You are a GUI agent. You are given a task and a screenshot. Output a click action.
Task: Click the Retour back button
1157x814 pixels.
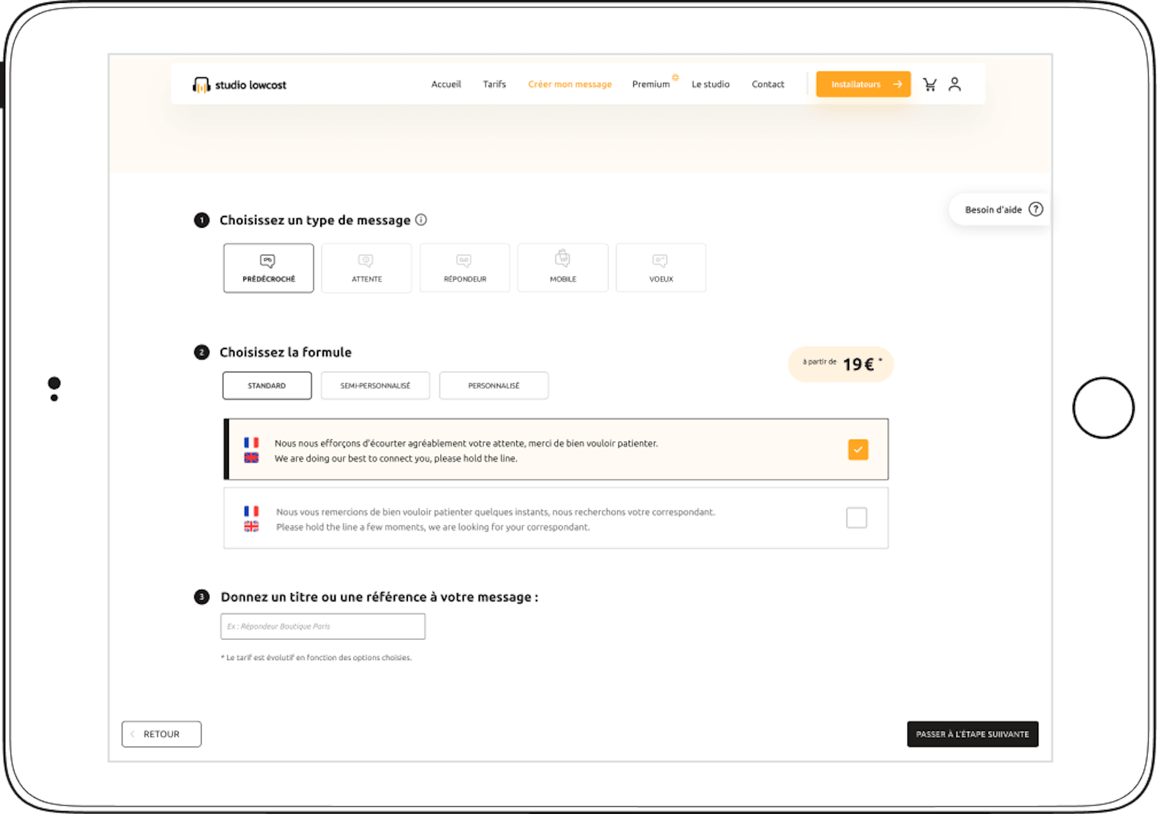[162, 734]
